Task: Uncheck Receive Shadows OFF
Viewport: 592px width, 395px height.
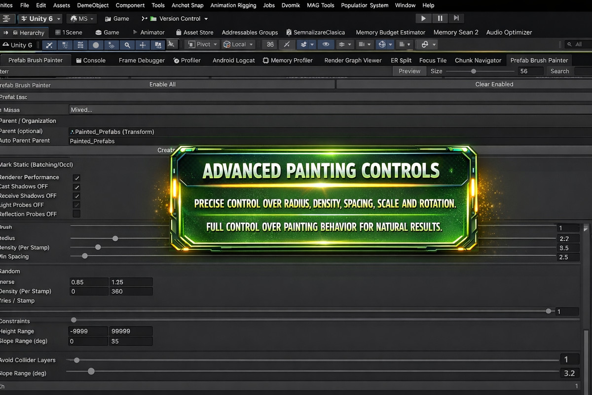Action: click(76, 196)
